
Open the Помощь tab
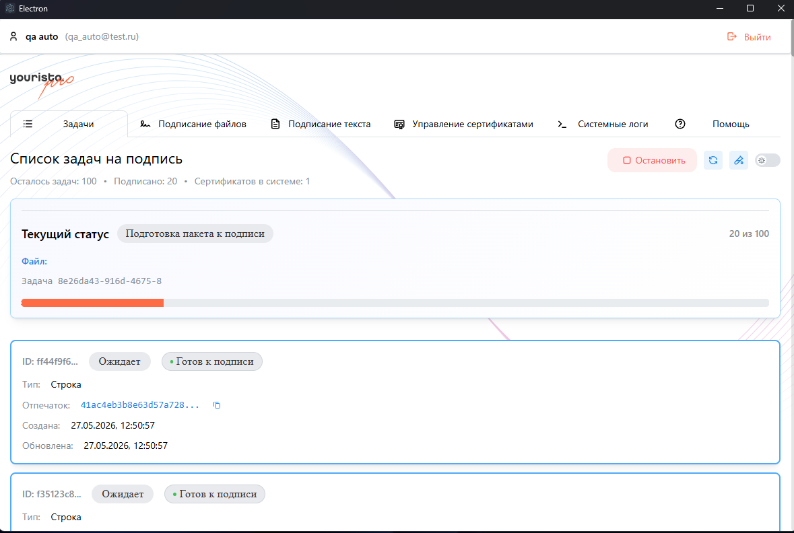[x=712, y=124]
